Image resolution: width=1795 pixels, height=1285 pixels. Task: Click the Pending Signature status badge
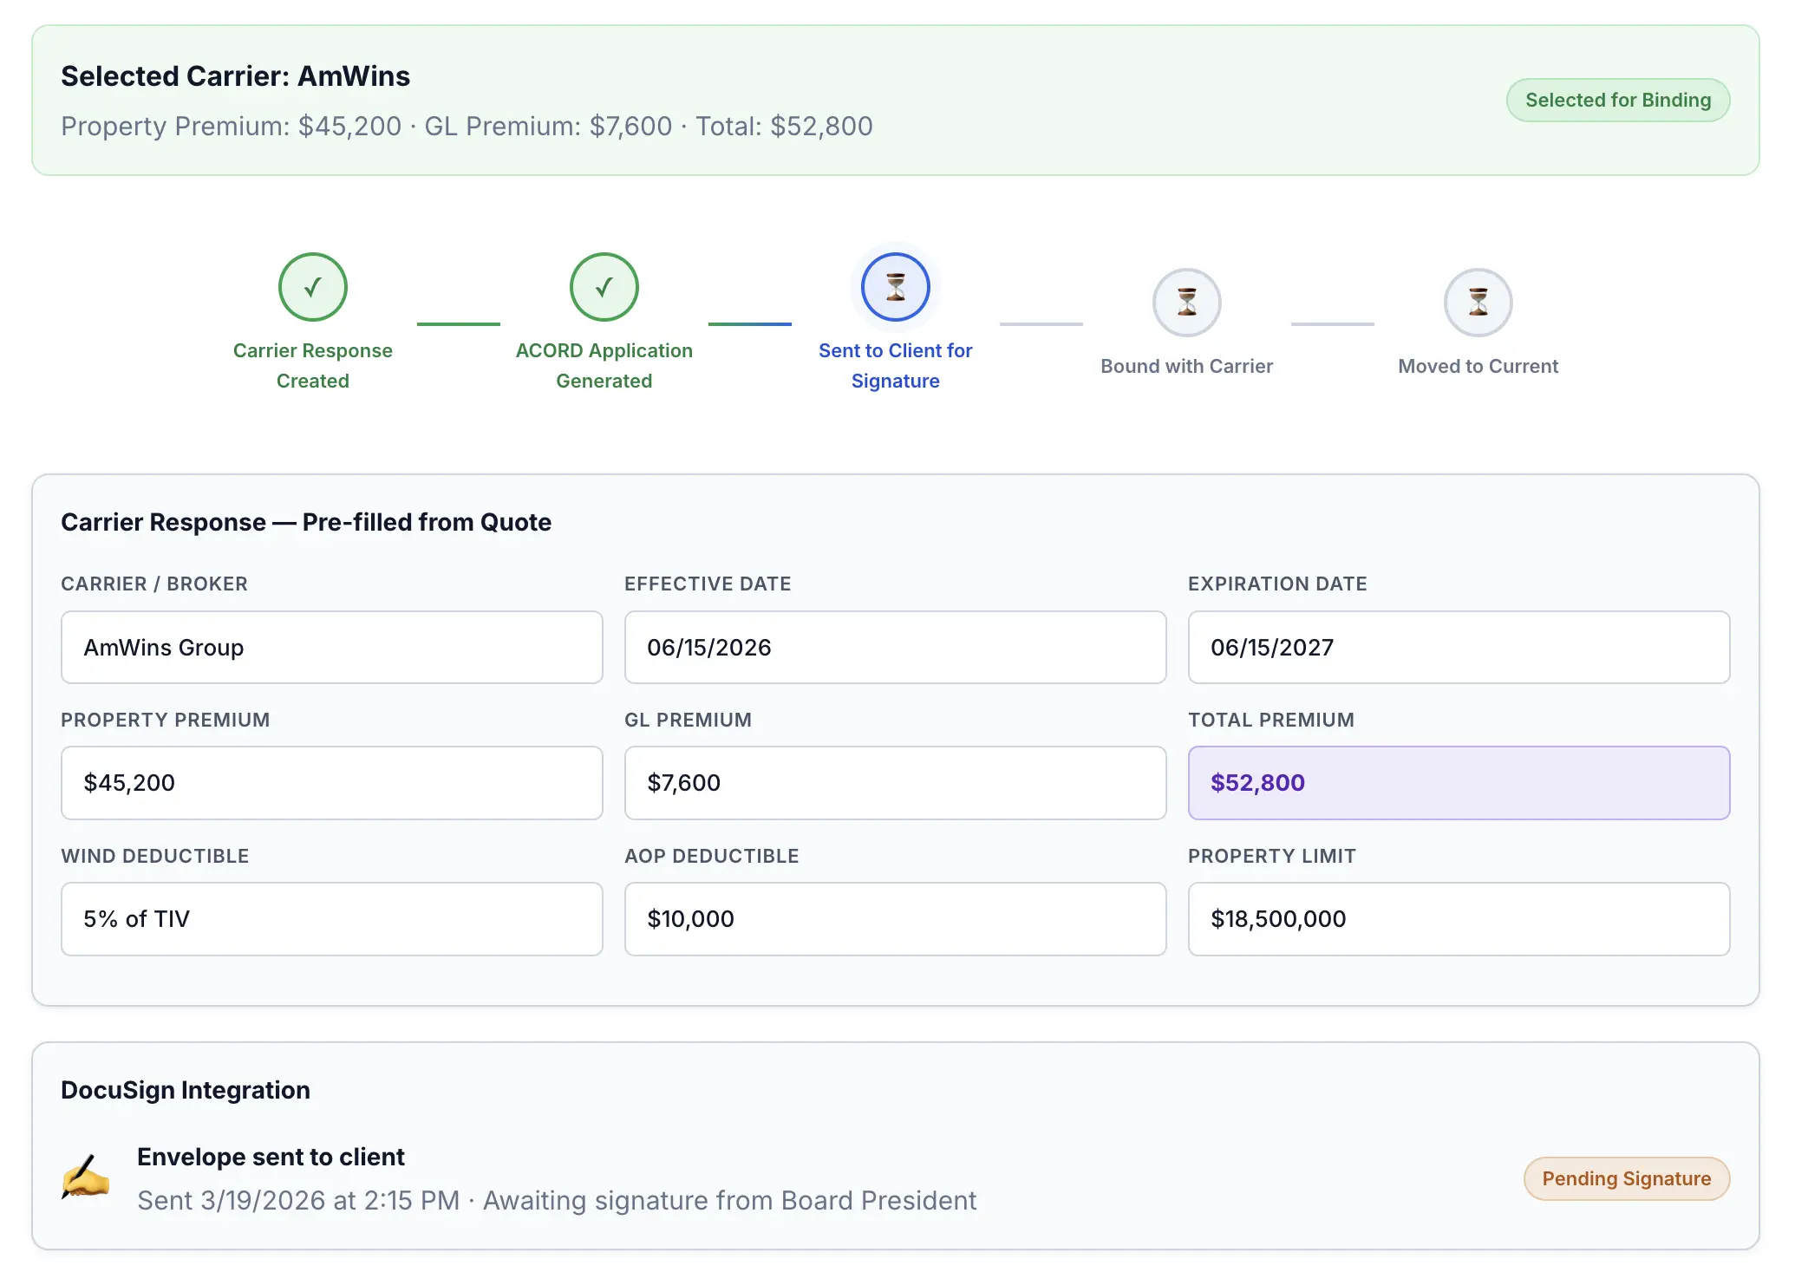pos(1626,1178)
